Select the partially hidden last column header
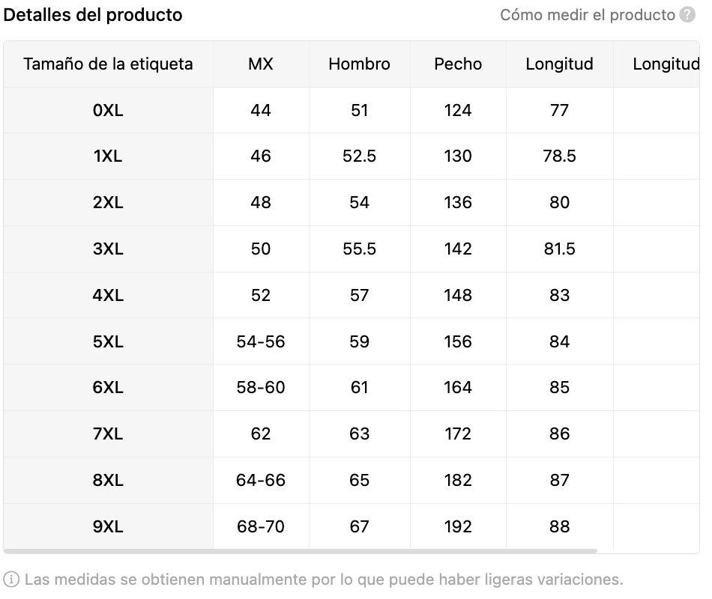Screen dimensions: 712x599 tap(664, 64)
